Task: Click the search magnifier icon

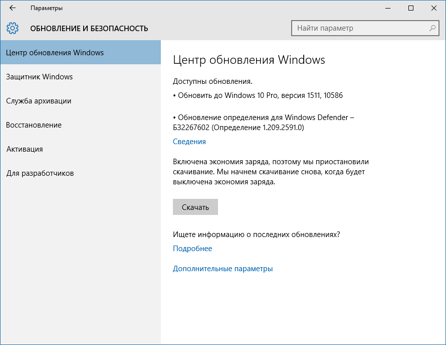Action: [x=432, y=28]
